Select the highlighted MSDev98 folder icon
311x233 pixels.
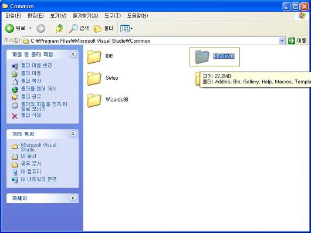point(202,57)
